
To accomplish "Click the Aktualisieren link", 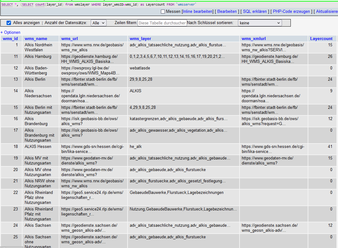I will [327, 12].
